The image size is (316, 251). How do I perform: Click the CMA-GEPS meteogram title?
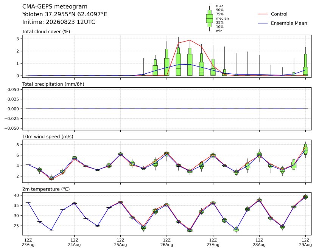pyautogui.click(x=55, y=7)
